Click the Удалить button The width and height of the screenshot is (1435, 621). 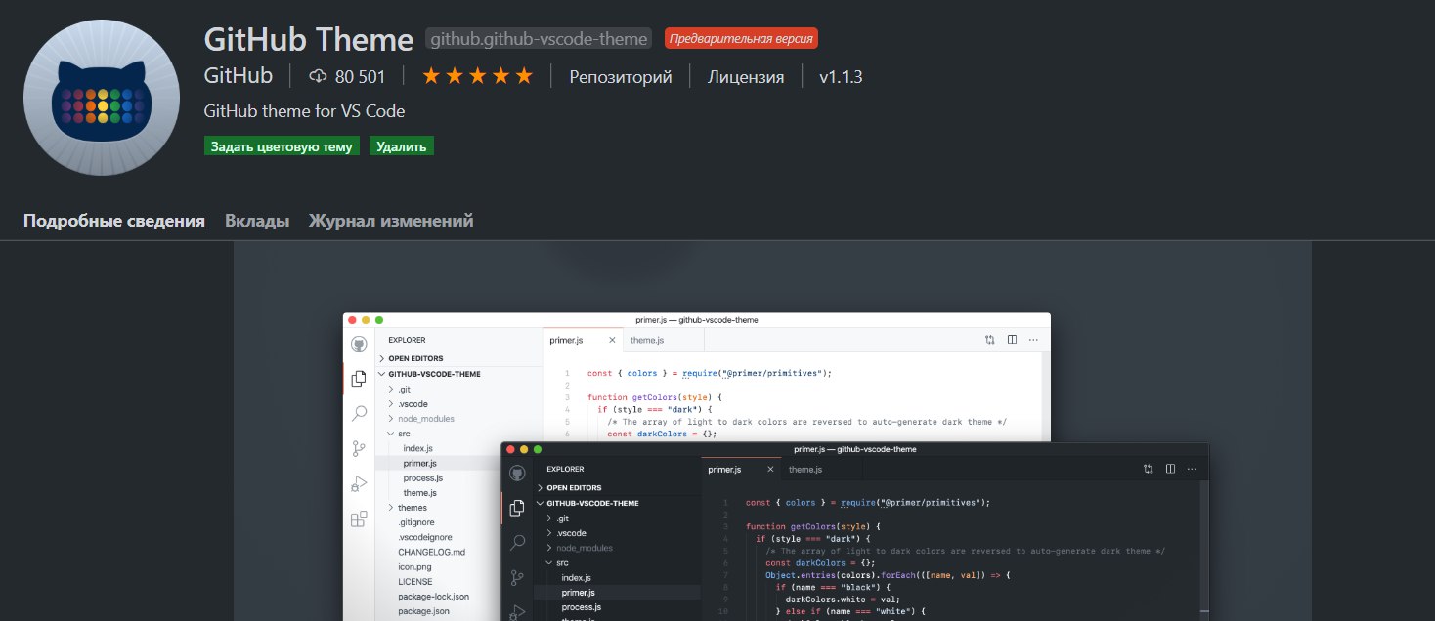click(402, 146)
